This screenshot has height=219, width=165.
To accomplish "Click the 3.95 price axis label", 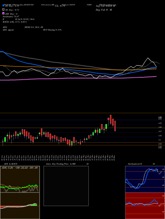I will pyautogui.click(x=160, y=127).
